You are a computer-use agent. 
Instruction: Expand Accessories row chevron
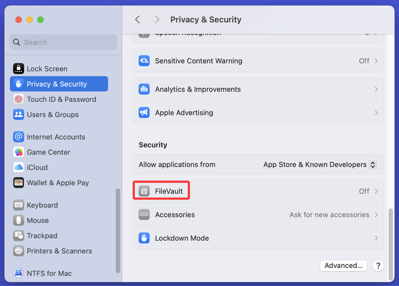(x=376, y=215)
